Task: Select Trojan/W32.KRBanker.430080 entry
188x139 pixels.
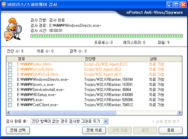Action: [108, 95]
